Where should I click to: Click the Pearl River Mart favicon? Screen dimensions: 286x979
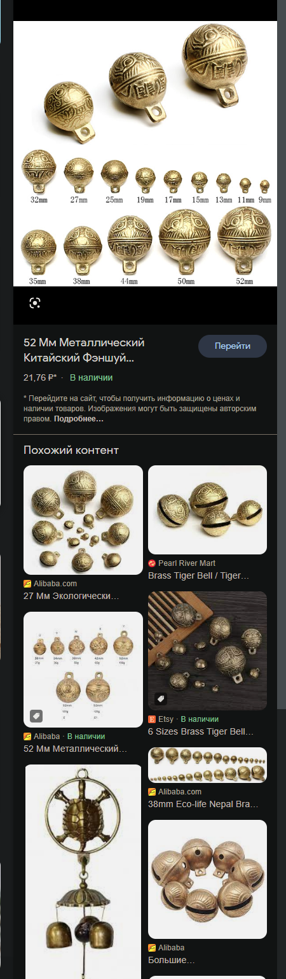point(152,563)
